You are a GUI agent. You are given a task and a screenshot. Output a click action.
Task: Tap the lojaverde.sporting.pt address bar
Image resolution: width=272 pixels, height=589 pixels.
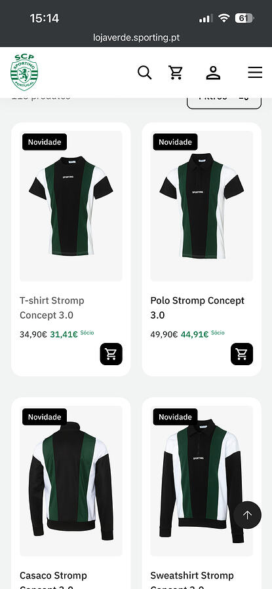pos(136,37)
